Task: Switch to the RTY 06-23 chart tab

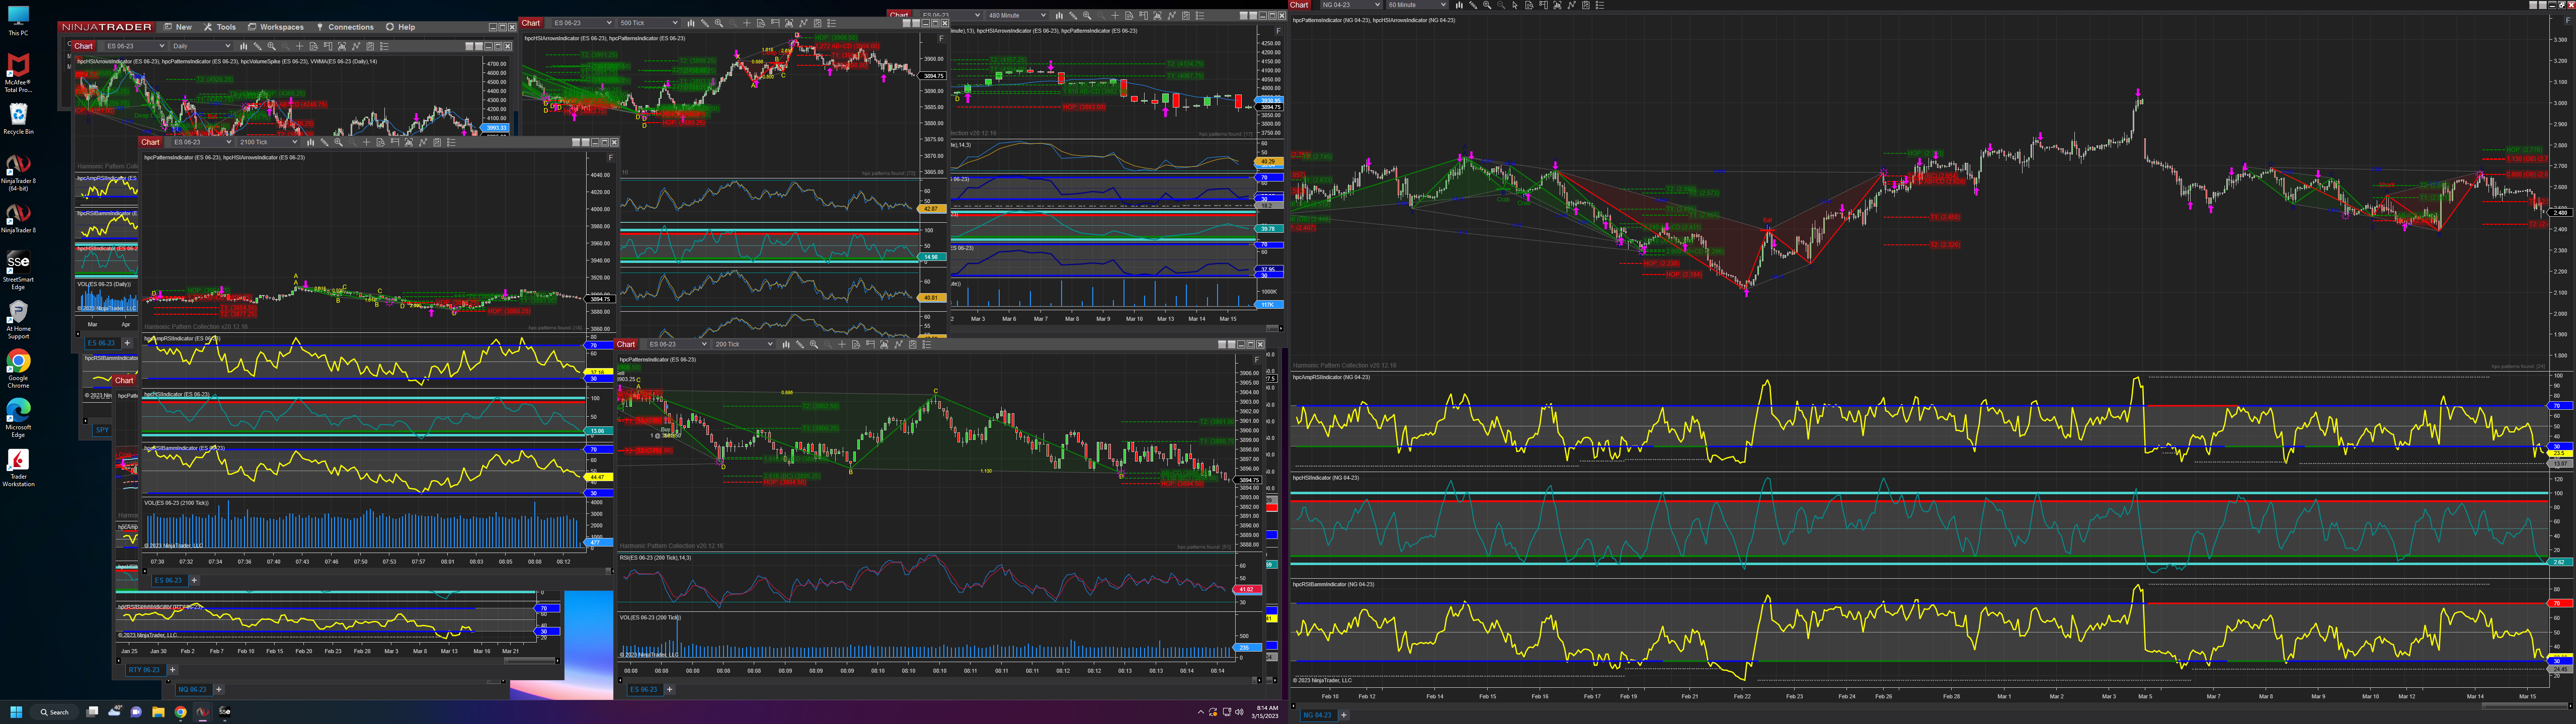Action: 144,670
